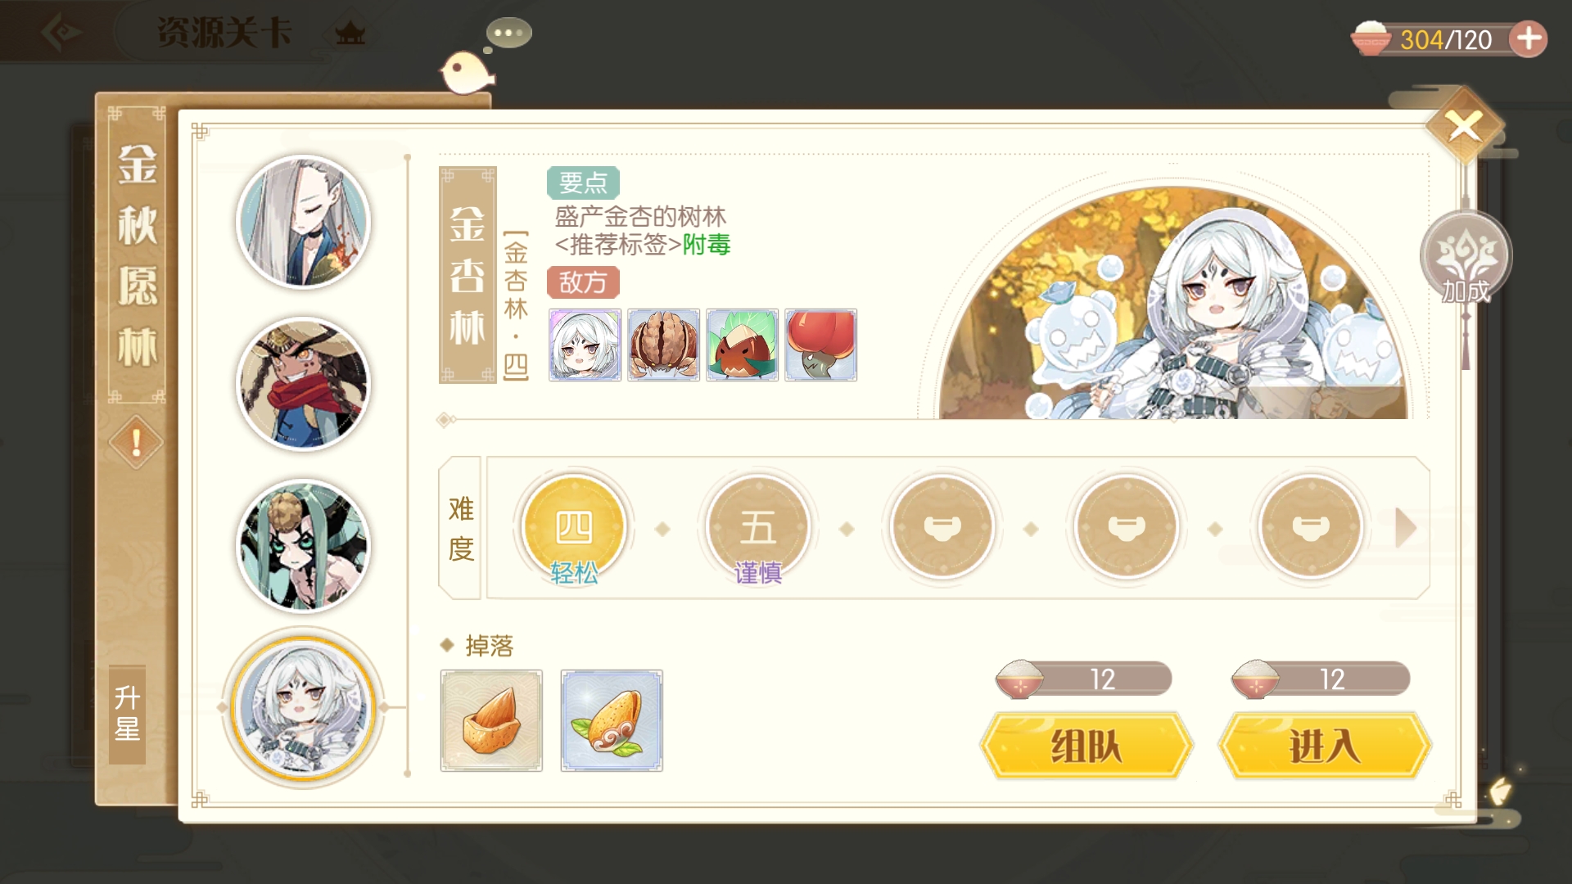
Task: View the almond drop item
Action: pyautogui.click(x=491, y=720)
